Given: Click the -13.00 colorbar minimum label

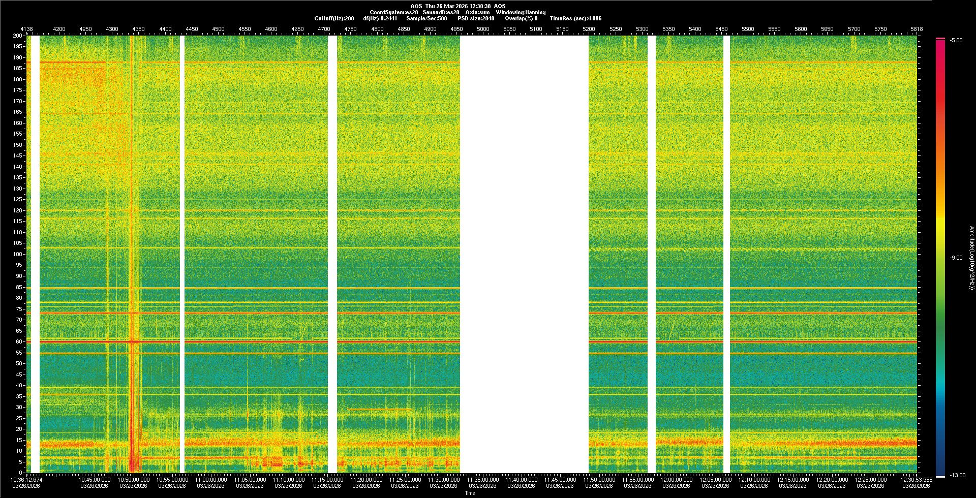Looking at the screenshot, I should (x=957, y=476).
